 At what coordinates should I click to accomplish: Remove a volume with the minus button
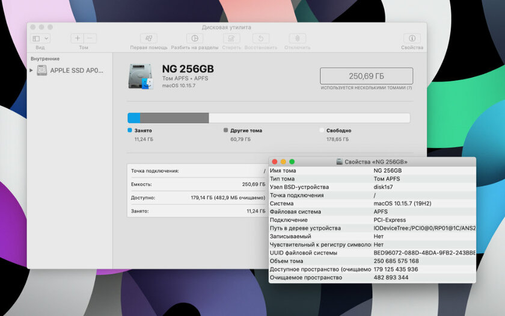[x=90, y=39]
